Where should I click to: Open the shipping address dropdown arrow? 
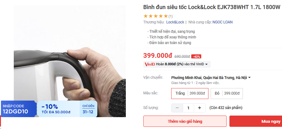click(x=249, y=78)
